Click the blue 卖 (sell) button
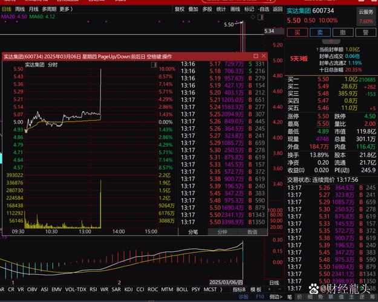Viewport: 378px width, 302px height. click(x=320, y=32)
